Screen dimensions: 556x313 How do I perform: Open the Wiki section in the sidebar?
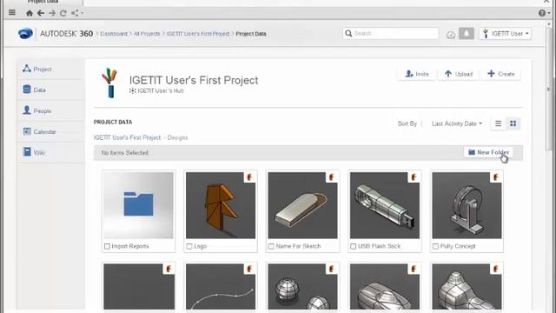click(51, 152)
